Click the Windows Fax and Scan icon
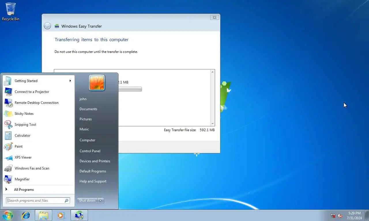This screenshot has height=221, width=369. [x=8, y=168]
